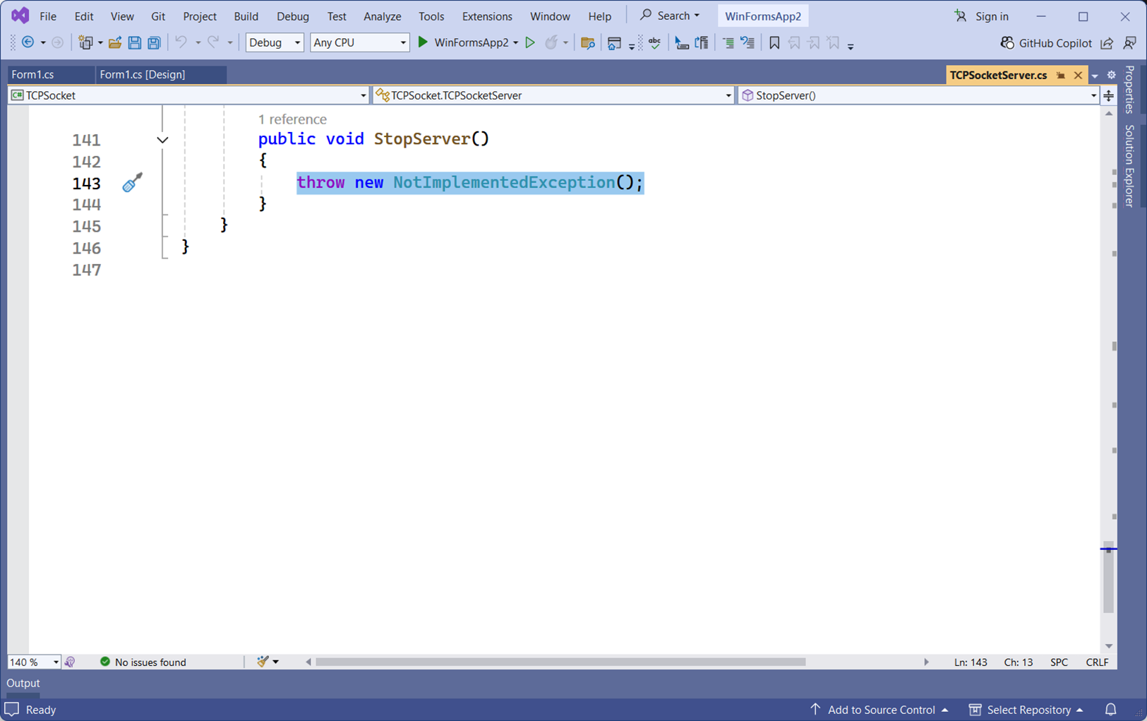
Task: Click the Search box in the title bar
Action: 669,16
